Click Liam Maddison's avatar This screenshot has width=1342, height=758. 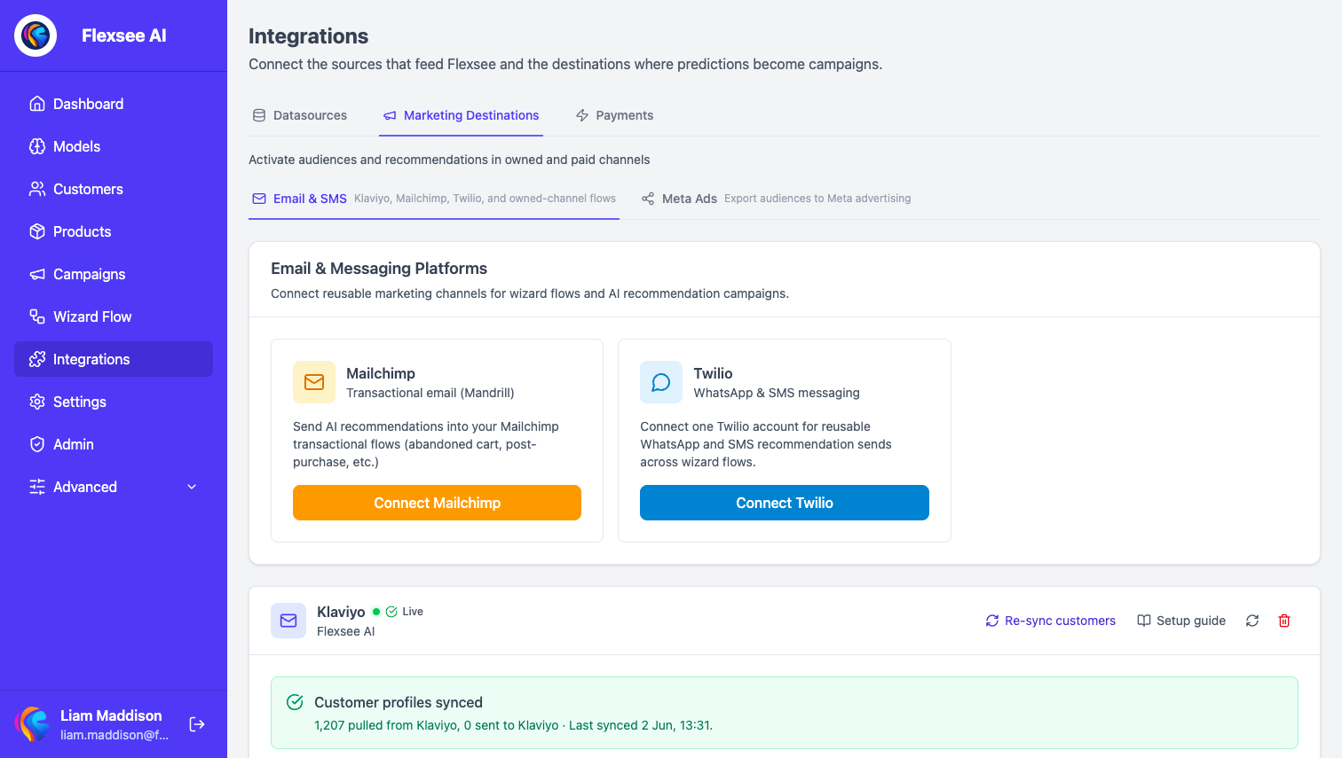pos(34,724)
